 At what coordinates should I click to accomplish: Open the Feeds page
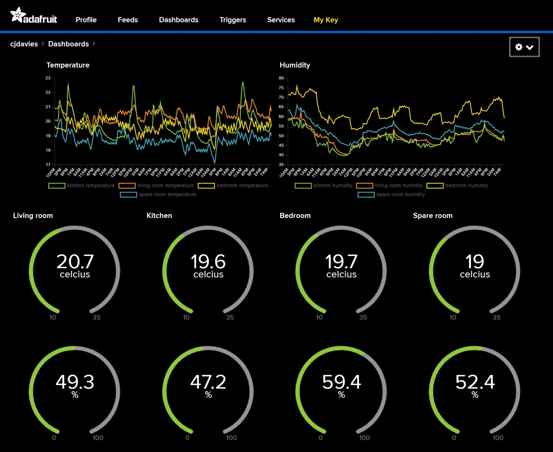[128, 20]
